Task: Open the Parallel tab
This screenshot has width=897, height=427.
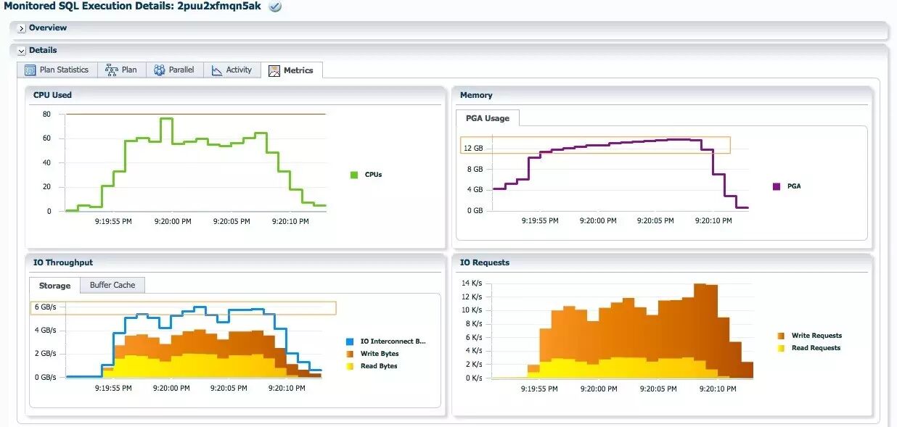Action: pos(174,70)
